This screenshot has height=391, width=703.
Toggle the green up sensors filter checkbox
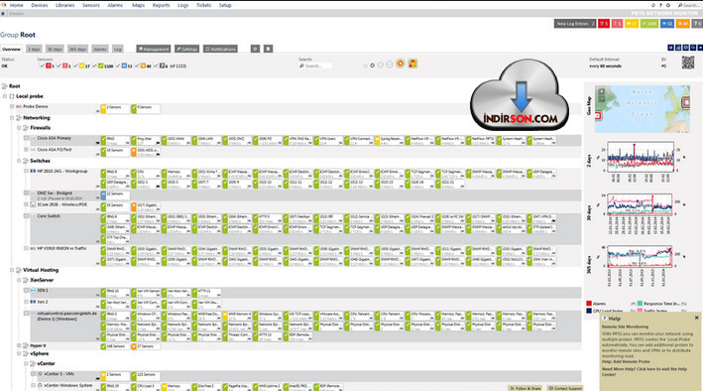(x=95, y=65)
